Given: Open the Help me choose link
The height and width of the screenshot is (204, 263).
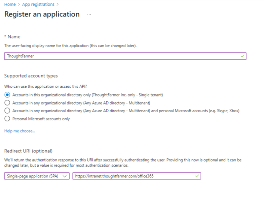Looking at the screenshot, I should tap(20, 131).
